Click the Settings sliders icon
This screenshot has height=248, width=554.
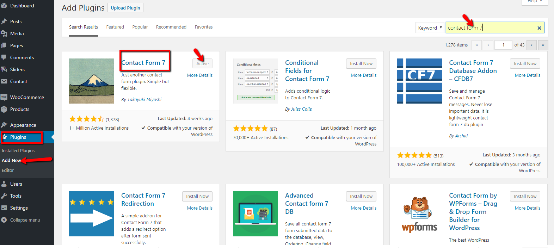(4, 208)
